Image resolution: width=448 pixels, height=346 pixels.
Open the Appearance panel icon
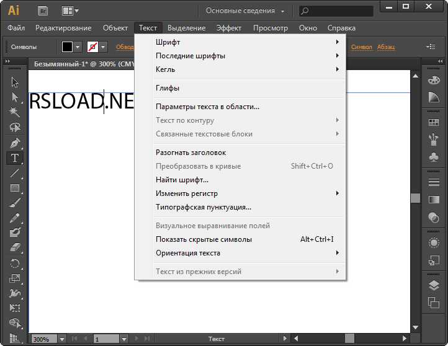(434, 243)
